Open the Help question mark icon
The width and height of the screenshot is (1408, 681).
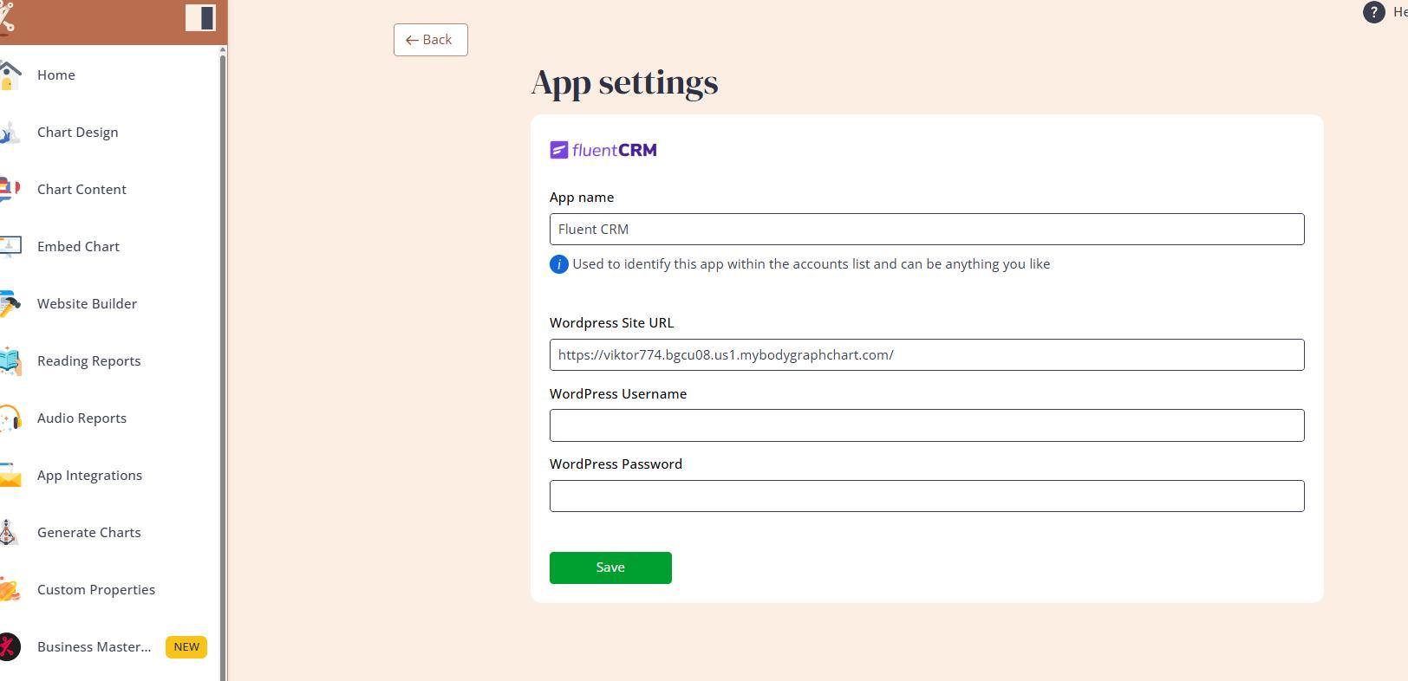click(x=1373, y=12)
